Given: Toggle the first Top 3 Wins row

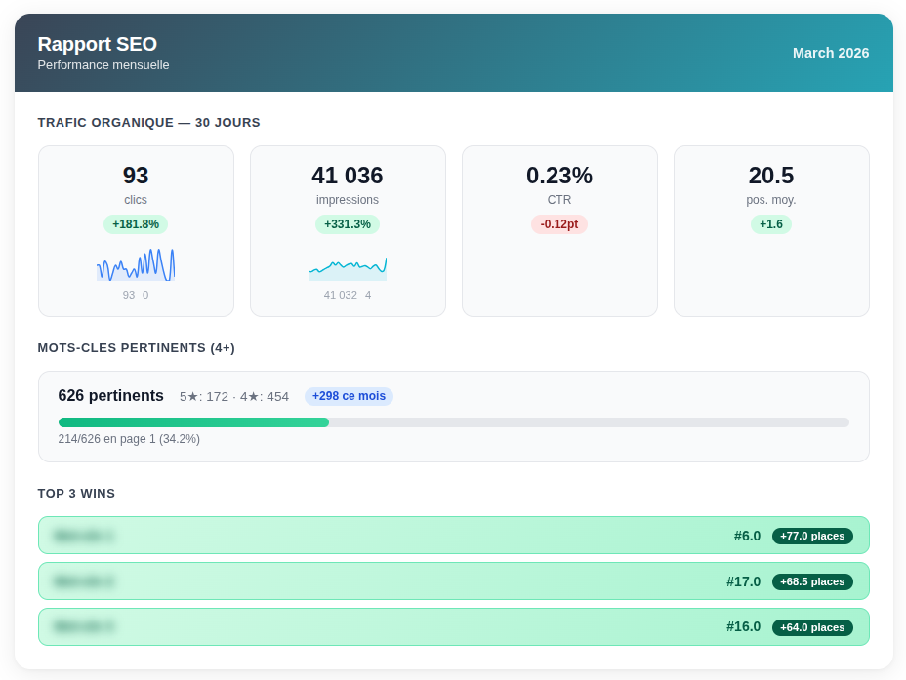Looking at the screenshot, I should [x=453, y=536].
